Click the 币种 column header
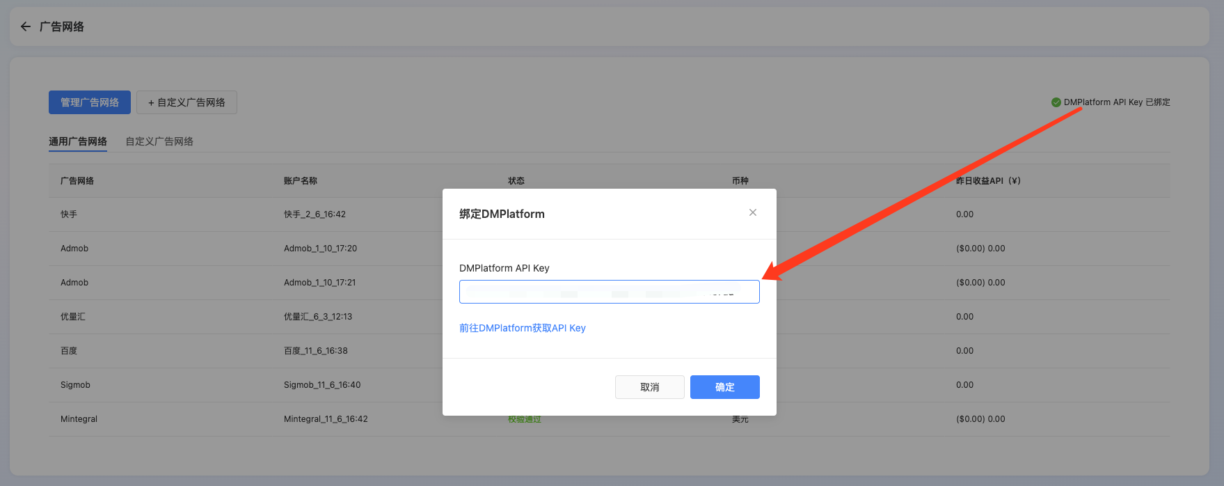This screenshot has width=1224, height=486. 740,181
